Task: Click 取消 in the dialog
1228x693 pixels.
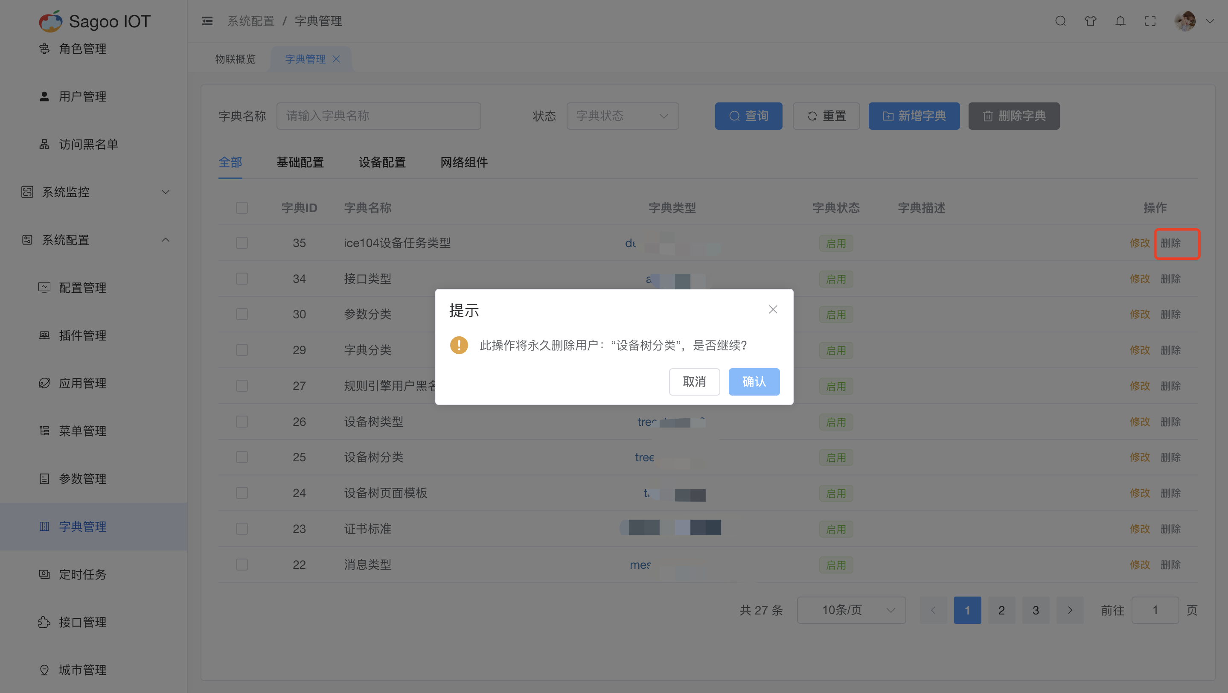Action: [x=694, y=381]
